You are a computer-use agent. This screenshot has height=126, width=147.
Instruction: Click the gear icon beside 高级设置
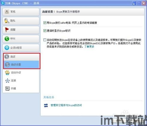(7, 64)
